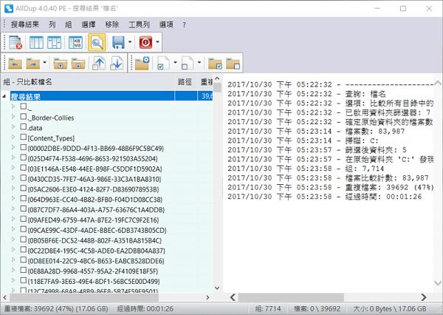
Task: Check the .data group checkbox
Action: tap(24, 127)
